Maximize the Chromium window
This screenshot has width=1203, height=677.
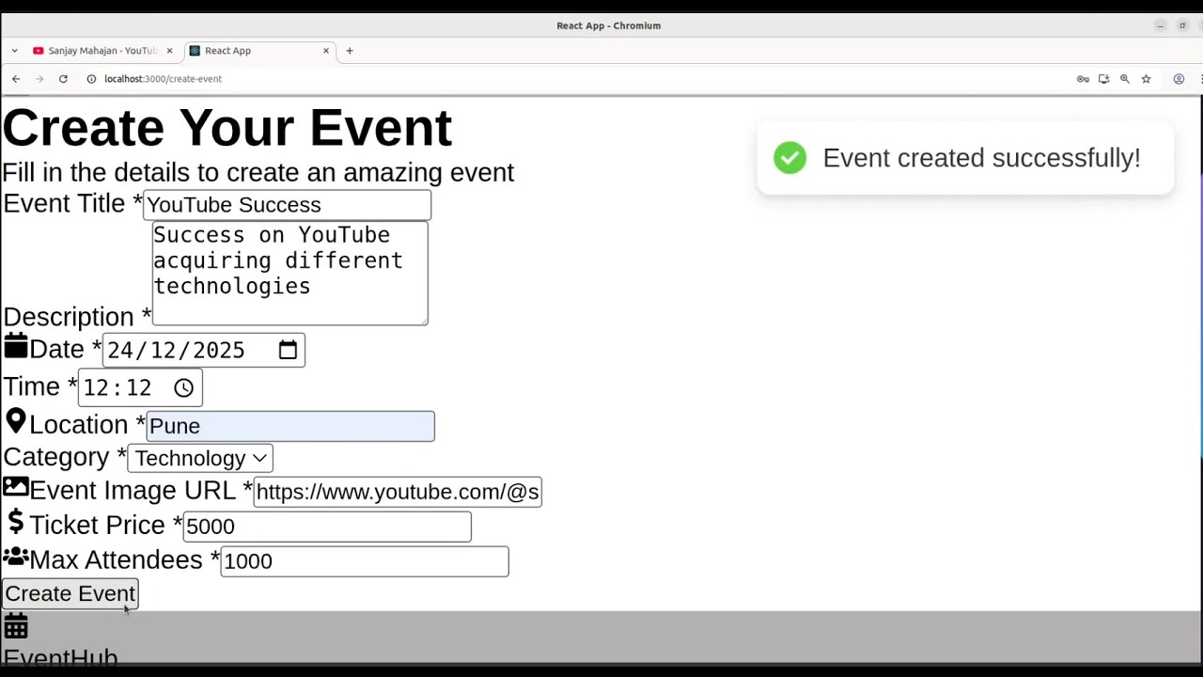1182,25
